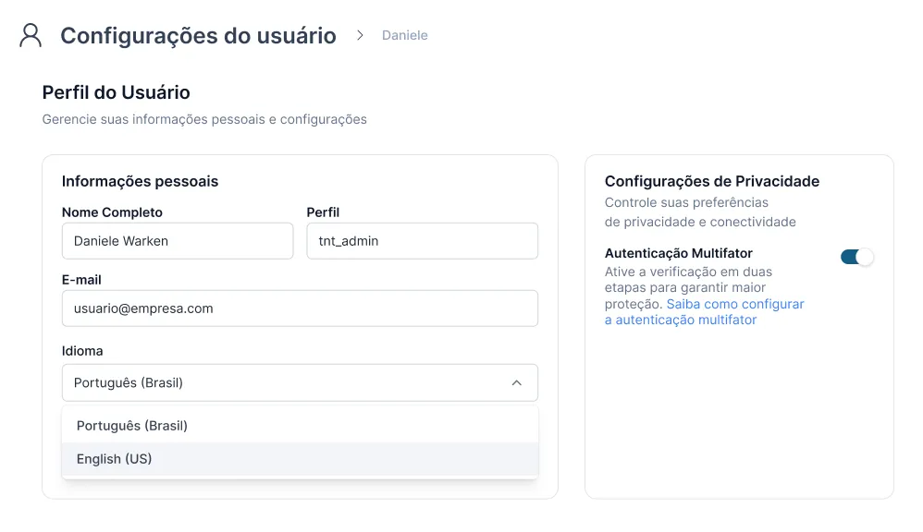Click the Idioma field label
Screen dimensions: 923x532
82,351
